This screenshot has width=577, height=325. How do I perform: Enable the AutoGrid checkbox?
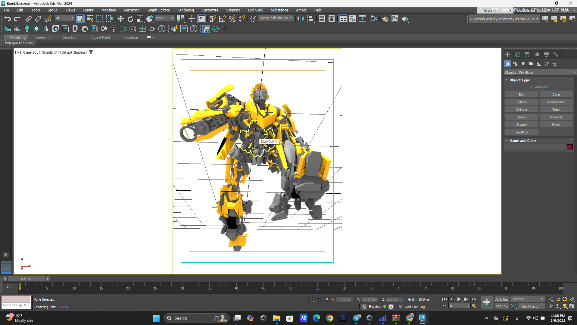coord(532,87)
